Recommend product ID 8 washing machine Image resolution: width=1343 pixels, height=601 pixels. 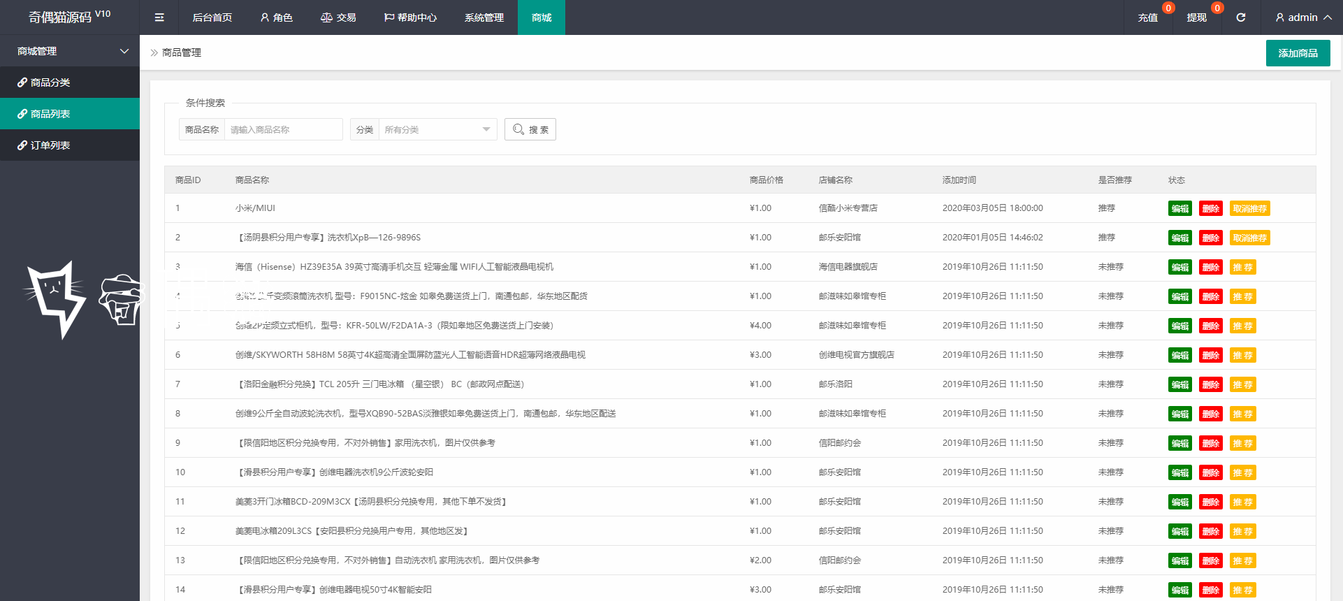(x=1242, y=414)
